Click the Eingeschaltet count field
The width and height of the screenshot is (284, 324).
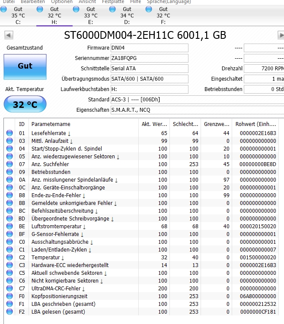click(264, 79)
